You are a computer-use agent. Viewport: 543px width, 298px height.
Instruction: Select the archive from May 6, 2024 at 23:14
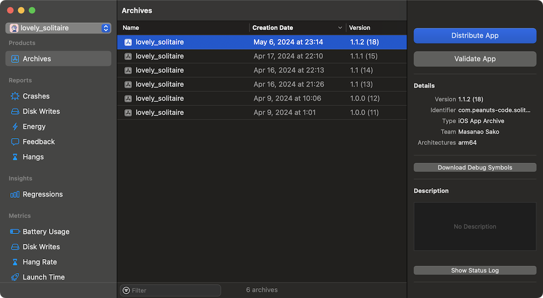pos(262,42)
